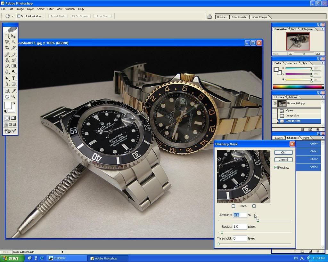The width and height of the screenshot is (328, 262).
Task: Switch to the Layers tab
Action: click(x=279, y=138)
